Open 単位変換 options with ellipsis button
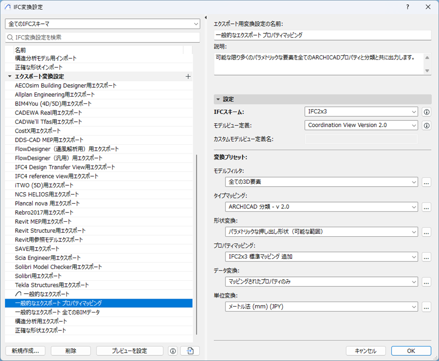This screenshot has width=439, height=361. click(x=427, y=307)
